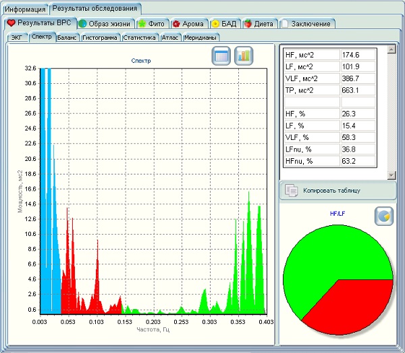Screen dimensions: 405x353
Task: Select the HFnu, % value 63.2
Action: 358,161
